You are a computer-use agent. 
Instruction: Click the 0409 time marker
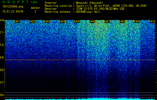coord(137,21)
